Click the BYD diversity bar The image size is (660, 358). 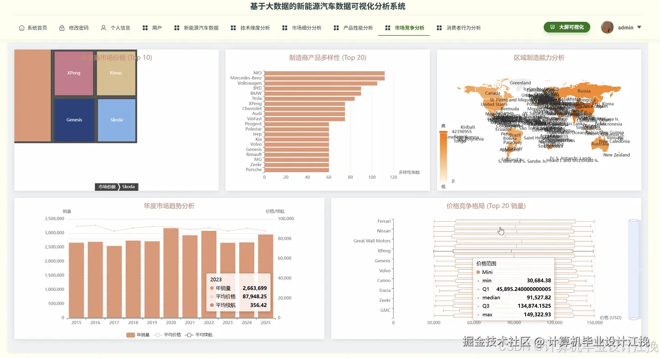[x=313, y=88]
